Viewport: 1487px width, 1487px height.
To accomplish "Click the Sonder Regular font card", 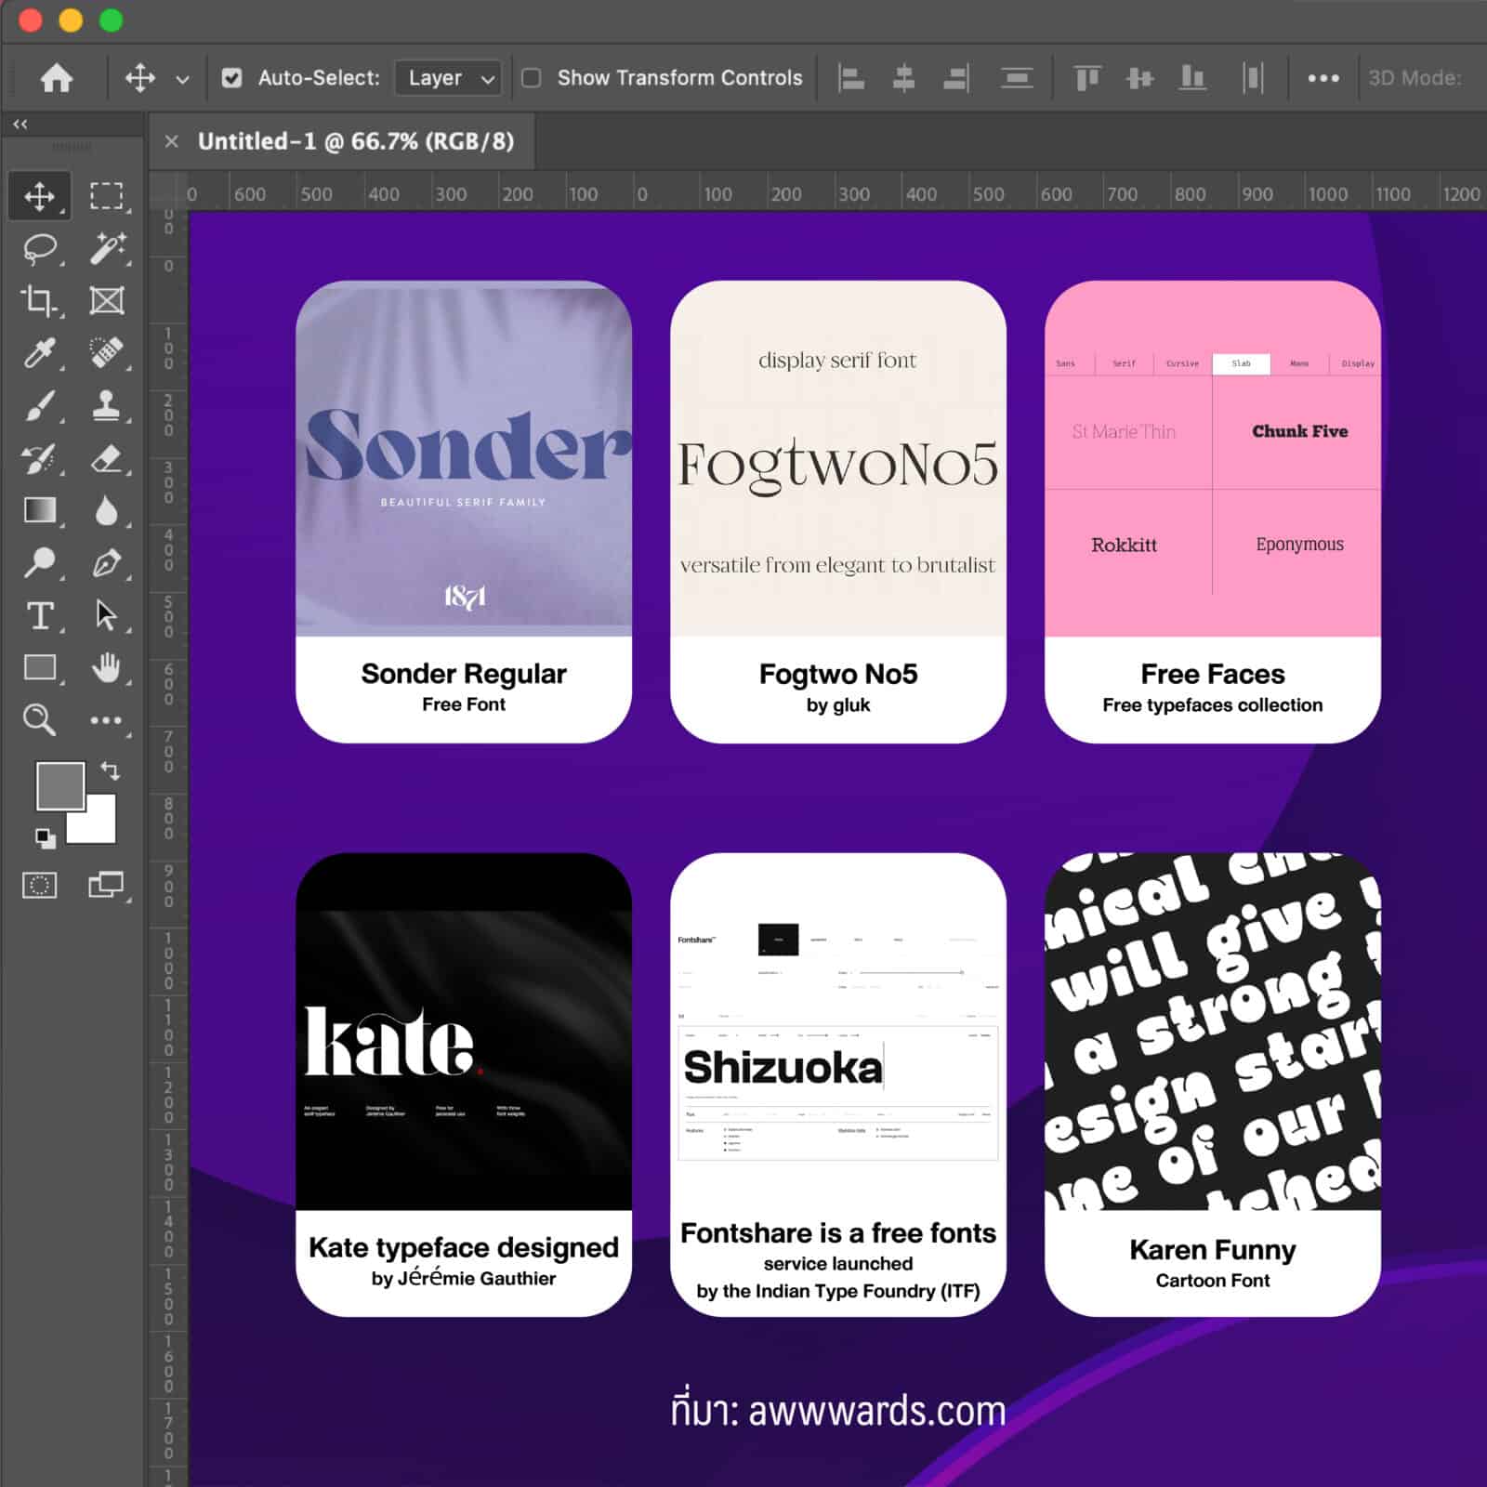I will [x=464, y=511].
